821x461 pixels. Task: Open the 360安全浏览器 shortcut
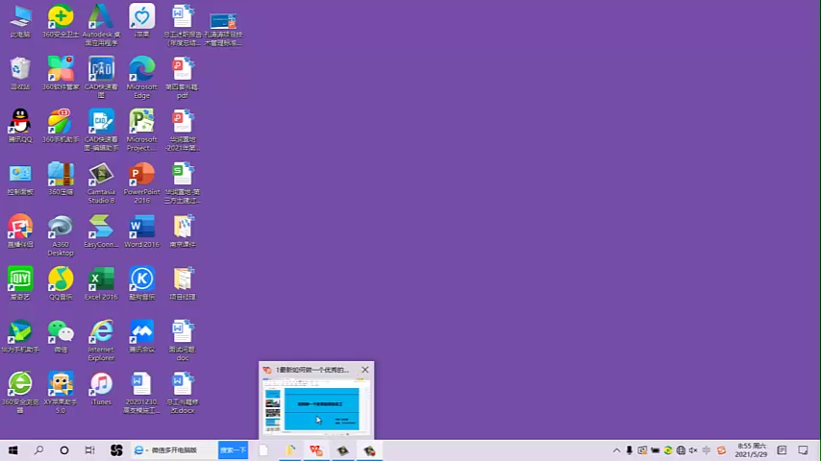coord(20,393)
